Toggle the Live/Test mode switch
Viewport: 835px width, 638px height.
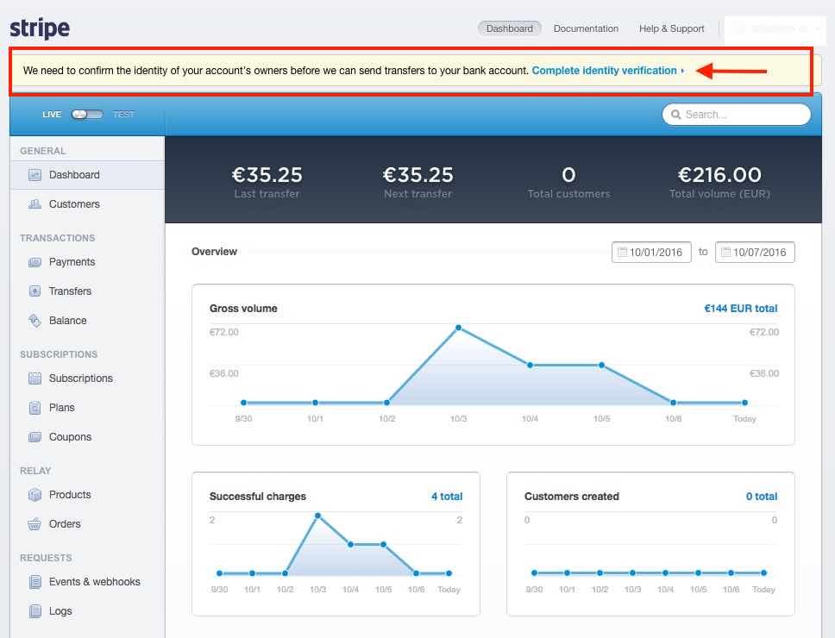click(x=87, y=115)
